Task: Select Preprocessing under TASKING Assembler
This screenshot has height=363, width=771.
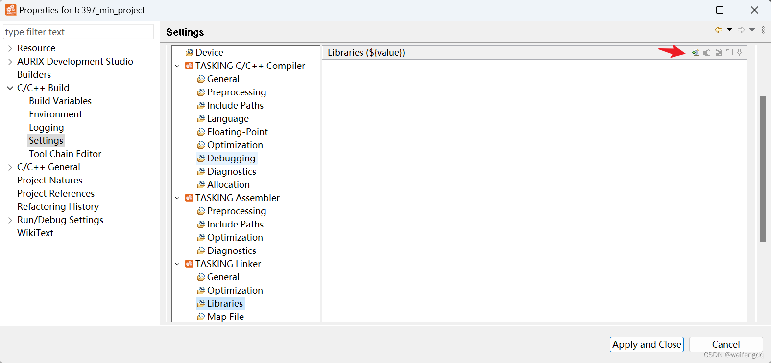Action: pyautogui.click(x=237, y=211)
